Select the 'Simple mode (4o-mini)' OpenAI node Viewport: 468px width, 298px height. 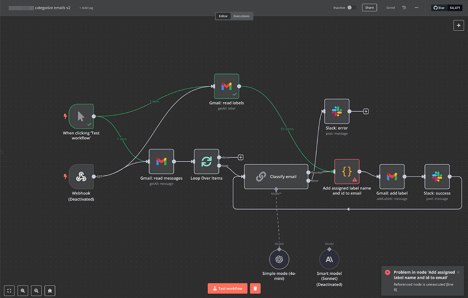pyautogui.click(x=279, y=259)
